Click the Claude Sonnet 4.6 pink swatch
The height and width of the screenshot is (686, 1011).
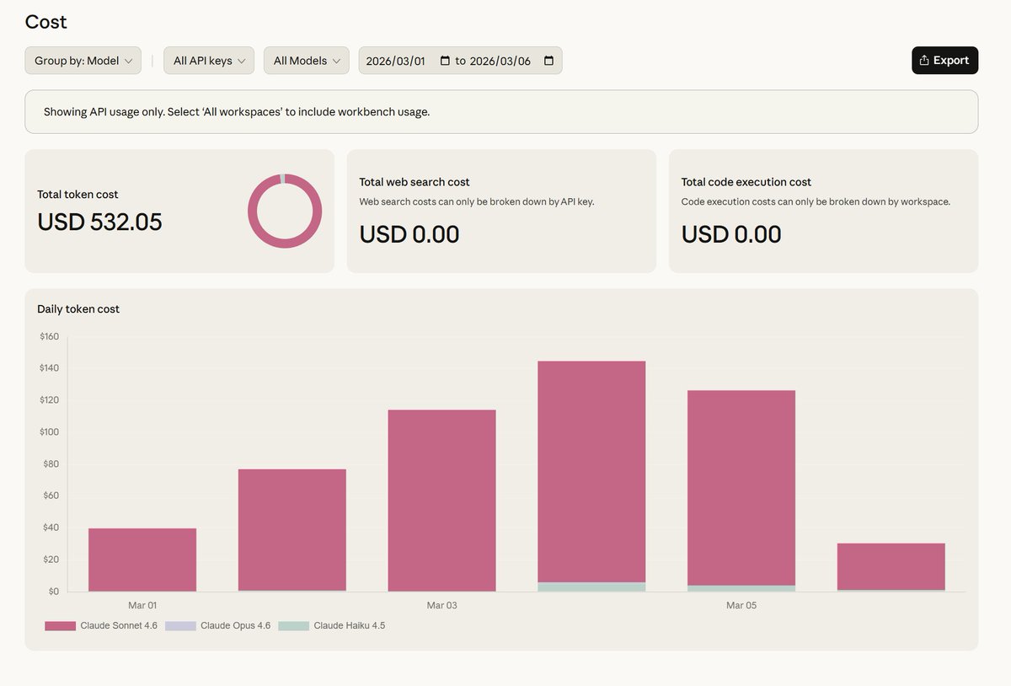coord(60,626)
